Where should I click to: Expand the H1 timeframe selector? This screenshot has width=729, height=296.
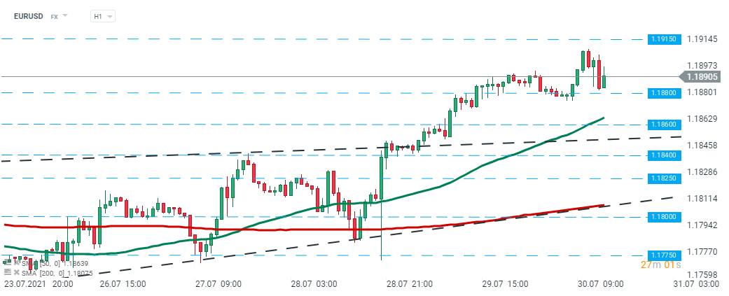point(103,15)
